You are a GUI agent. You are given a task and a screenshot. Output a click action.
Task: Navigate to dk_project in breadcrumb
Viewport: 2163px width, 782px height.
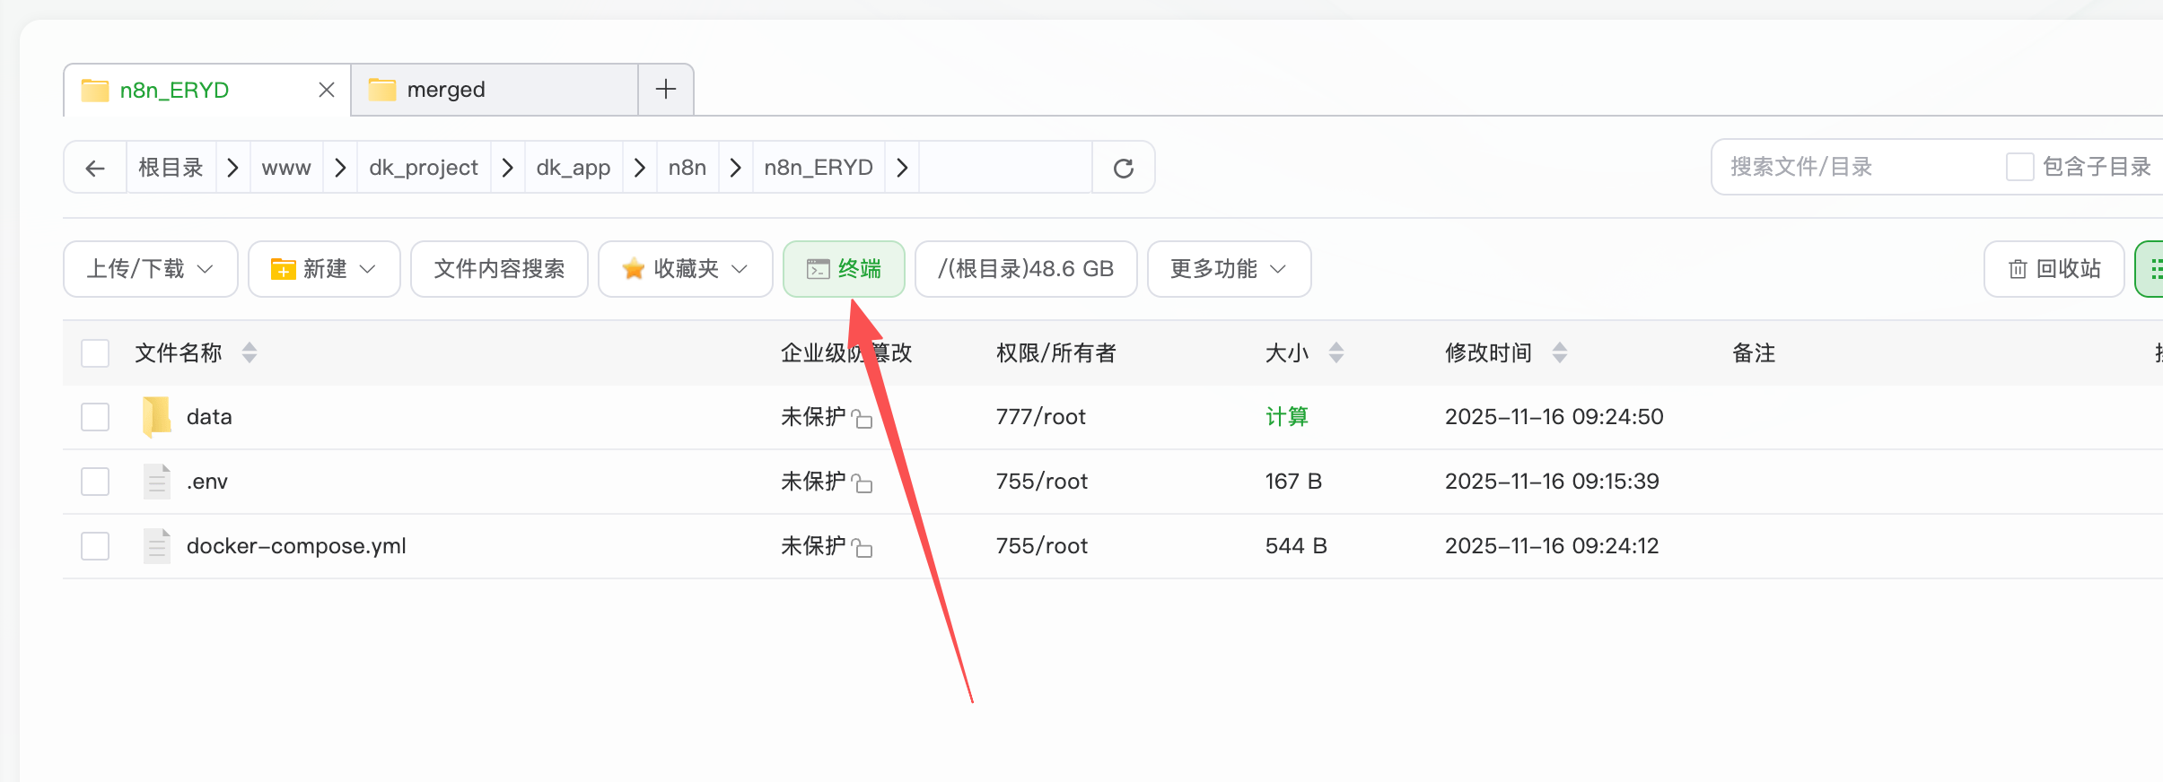(424, 168)
